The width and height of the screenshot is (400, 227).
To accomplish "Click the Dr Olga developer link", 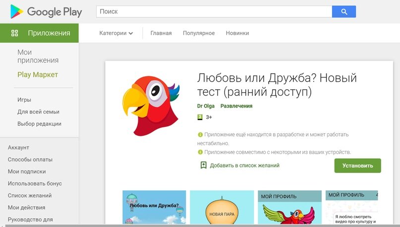I will click(206, 106).
